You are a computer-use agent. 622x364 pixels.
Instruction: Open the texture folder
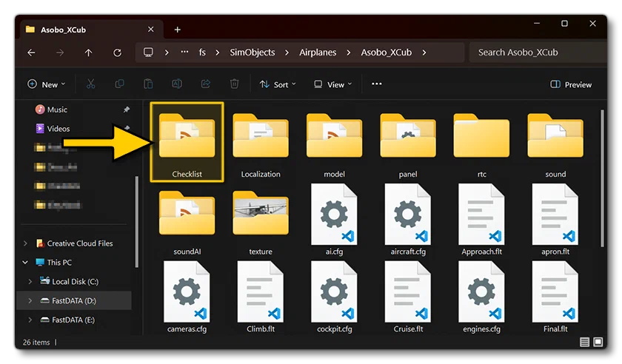pyautogui.click(x=261, y=223)
